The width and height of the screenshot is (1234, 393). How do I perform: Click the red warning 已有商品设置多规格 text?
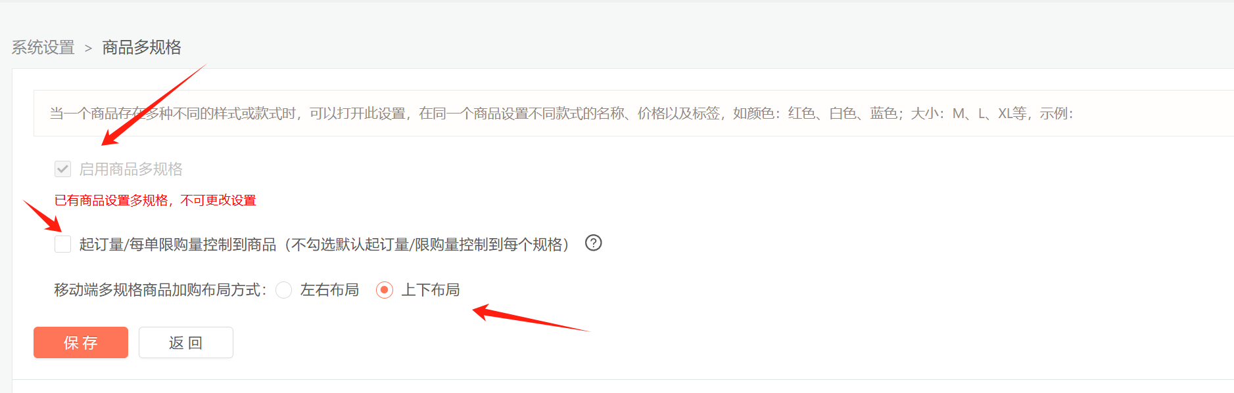(155, 200)
